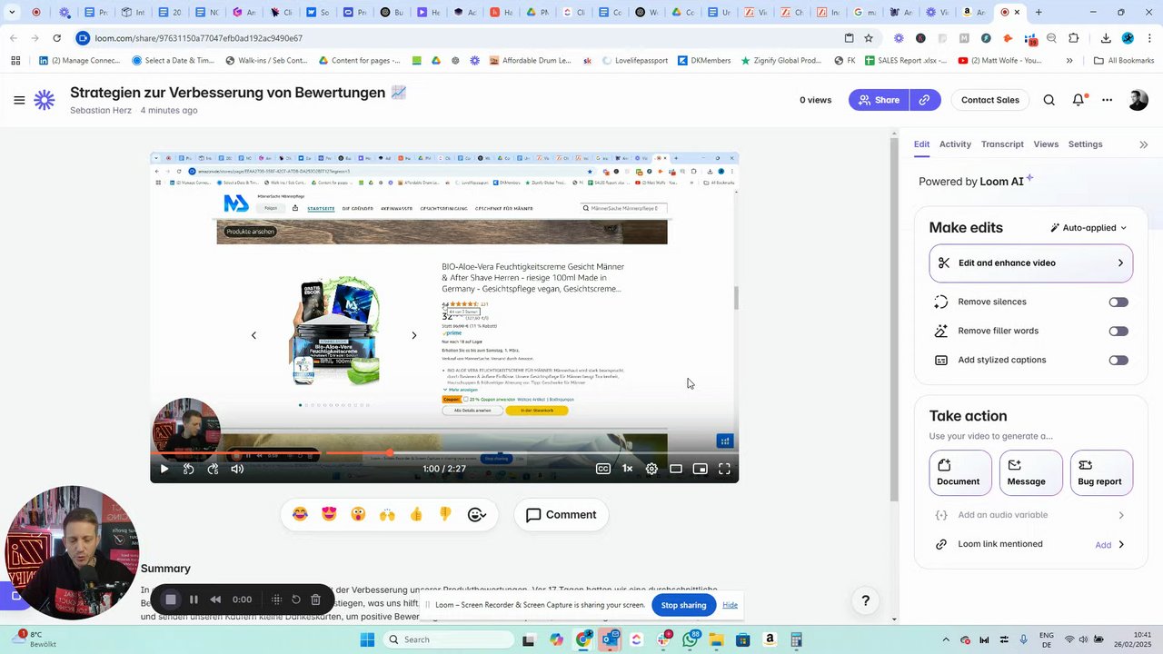Open the user profile avatar menu
The image size is (1163, 654).
click(1138, 100)
